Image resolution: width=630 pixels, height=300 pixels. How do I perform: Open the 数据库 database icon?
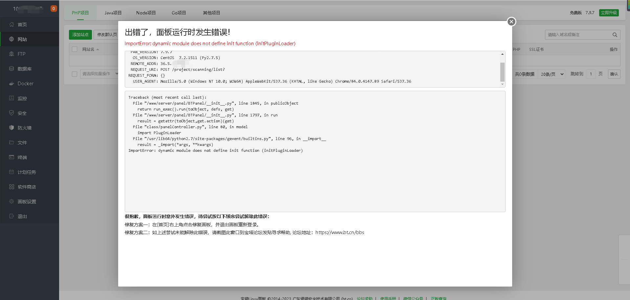pyautogui.click(x=11, y=69)
